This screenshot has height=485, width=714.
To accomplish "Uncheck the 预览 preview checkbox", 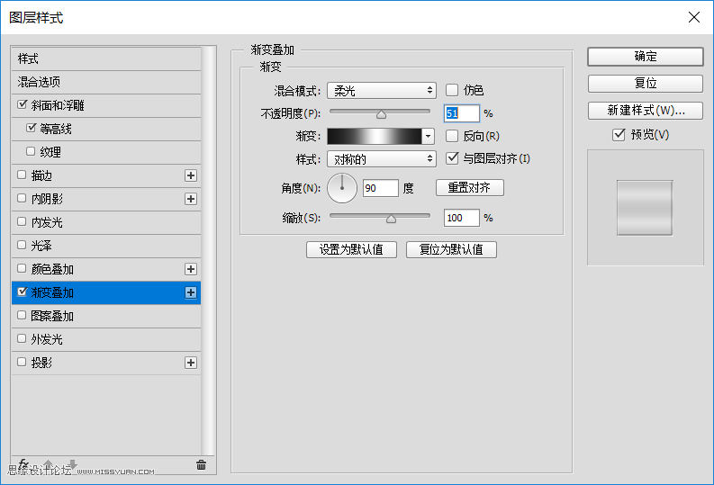I will coord(618,135).
